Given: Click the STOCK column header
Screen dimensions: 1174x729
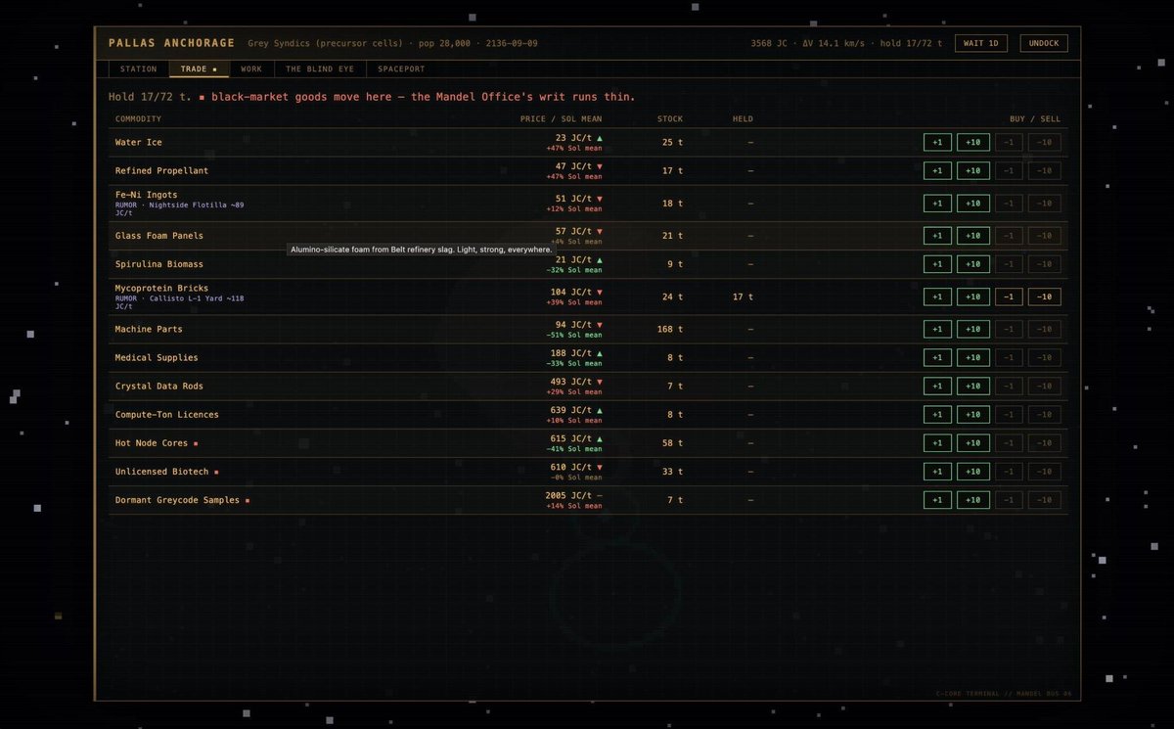Looking at the screenshot, I should pyautogui.click(x=670, y=119).
